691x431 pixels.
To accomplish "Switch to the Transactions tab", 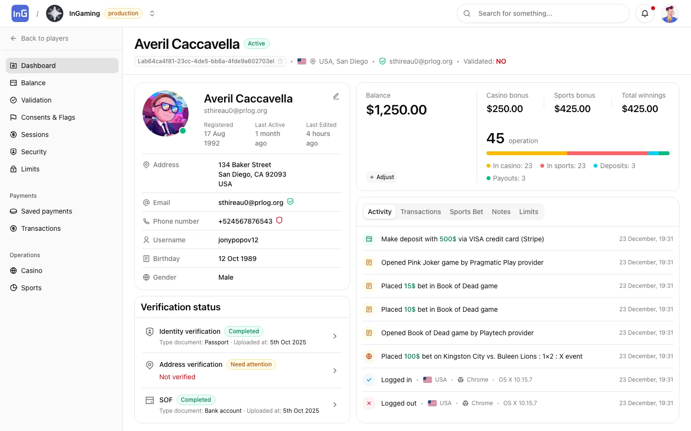I will pyautogui.click(x=420, y=212).
